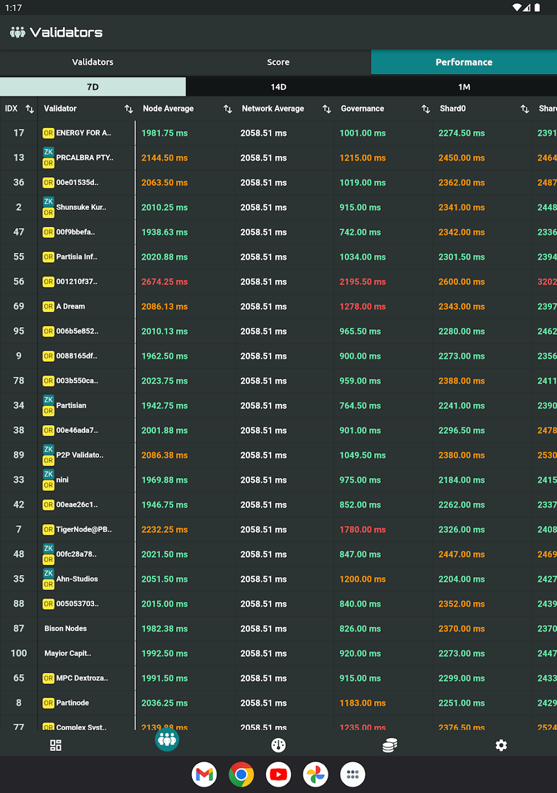Switch to the Score tab

tap(278, 62)
